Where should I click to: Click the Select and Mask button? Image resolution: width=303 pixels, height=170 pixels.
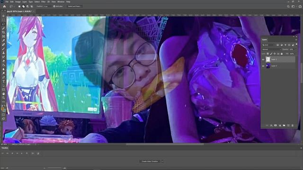tap(74, 6)
